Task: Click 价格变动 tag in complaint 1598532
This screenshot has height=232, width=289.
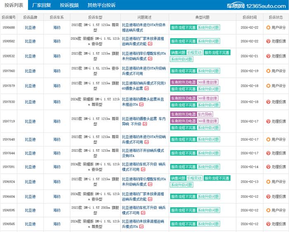Action: tap(194, 53)
